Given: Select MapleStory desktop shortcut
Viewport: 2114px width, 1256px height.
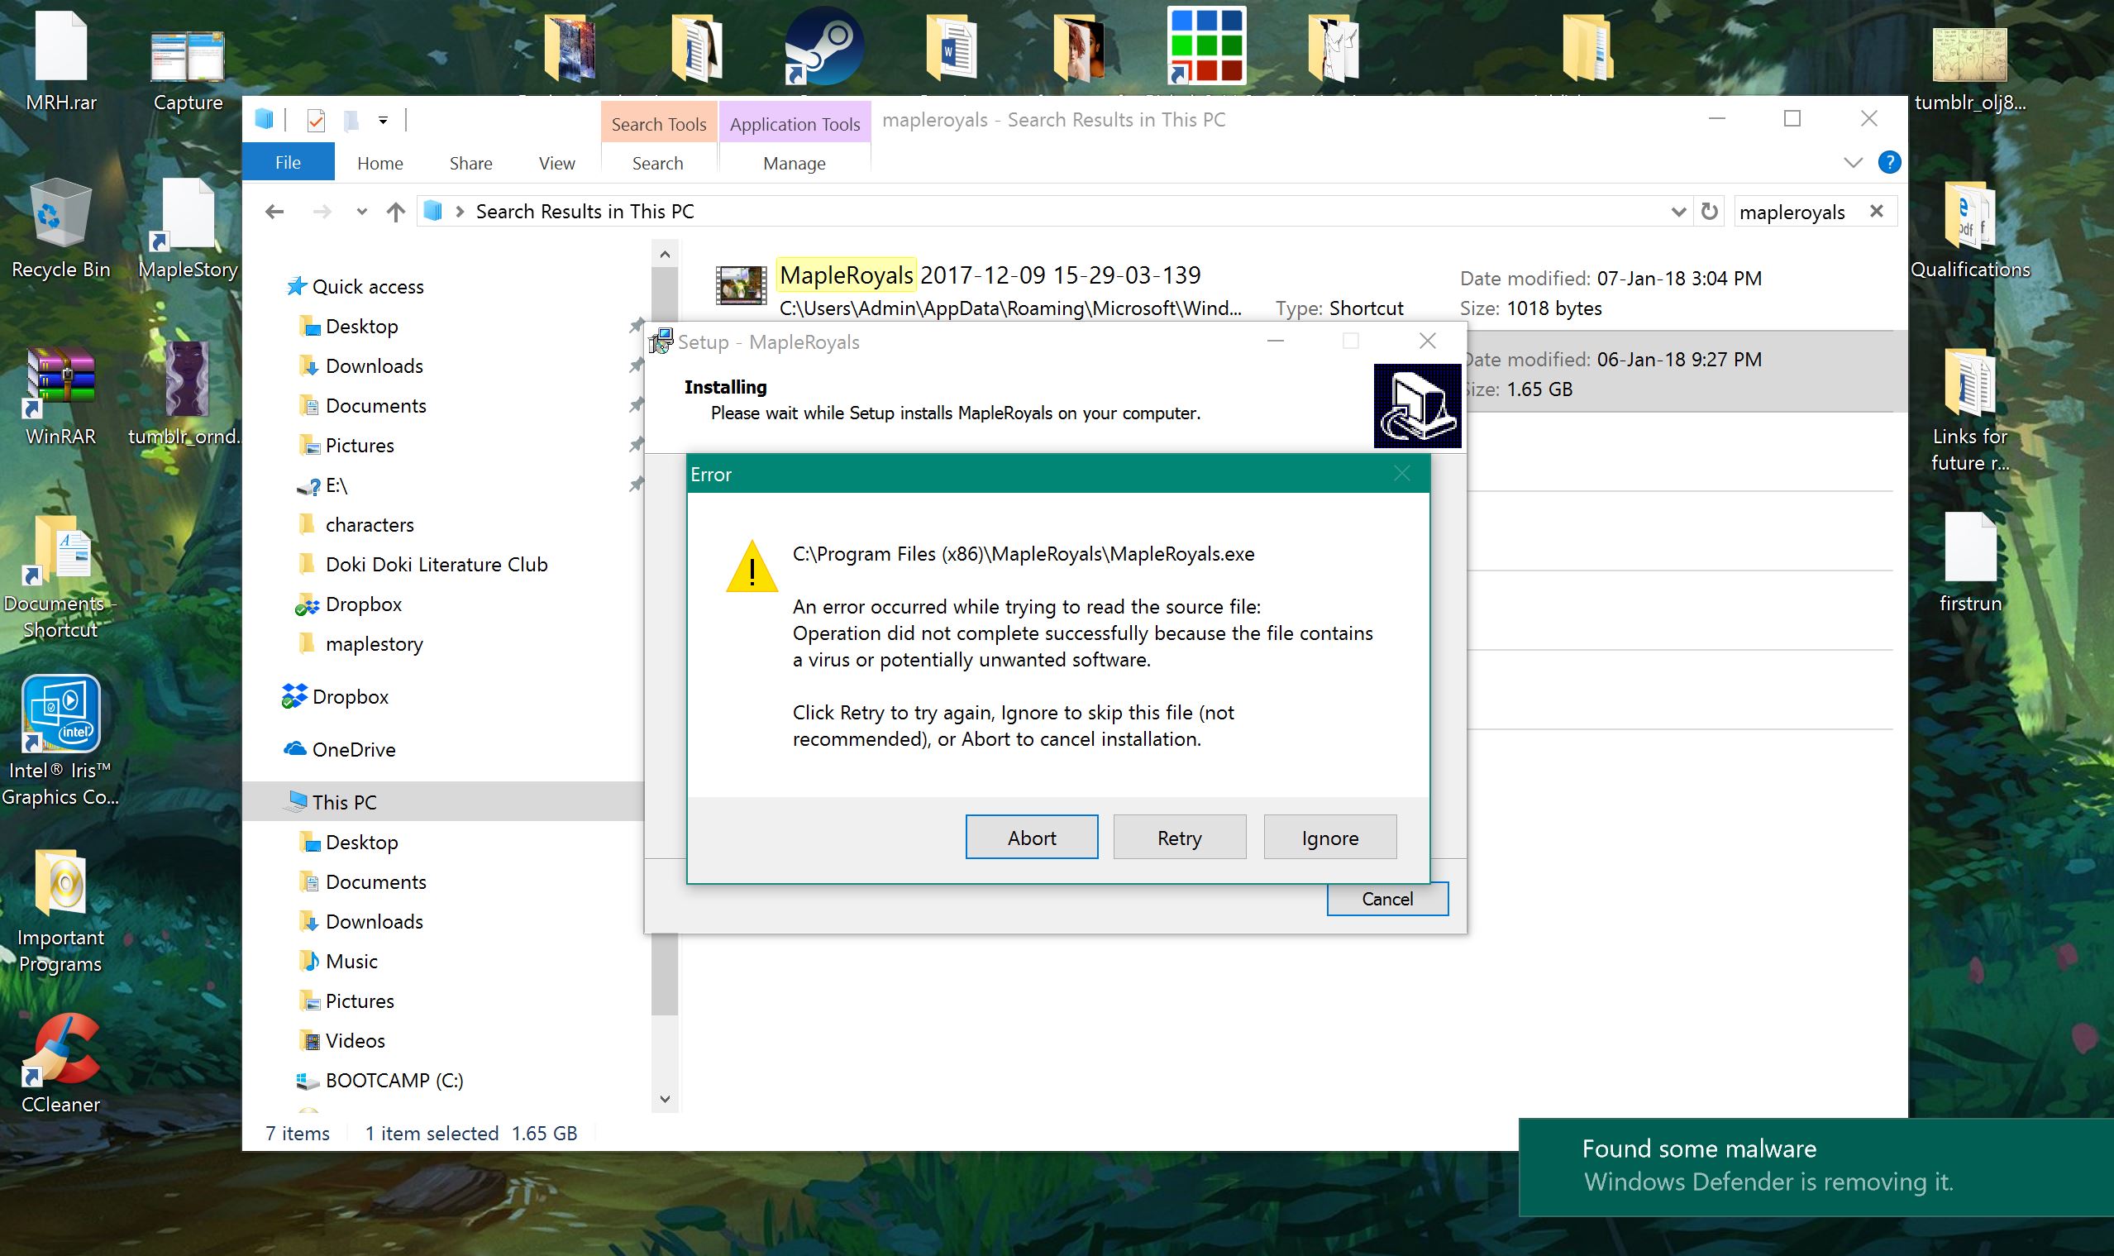Looking at the screenshot, I should pos(188,228).
